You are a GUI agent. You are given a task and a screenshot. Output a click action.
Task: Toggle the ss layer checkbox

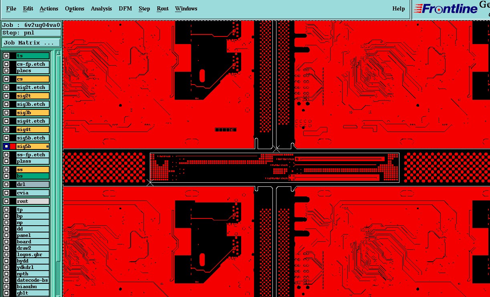click(6, 170)
